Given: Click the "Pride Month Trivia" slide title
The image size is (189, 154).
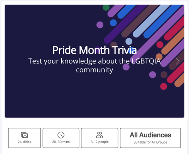Looking at the screenshot, I should pyautogui.click(x=94, y=50).
